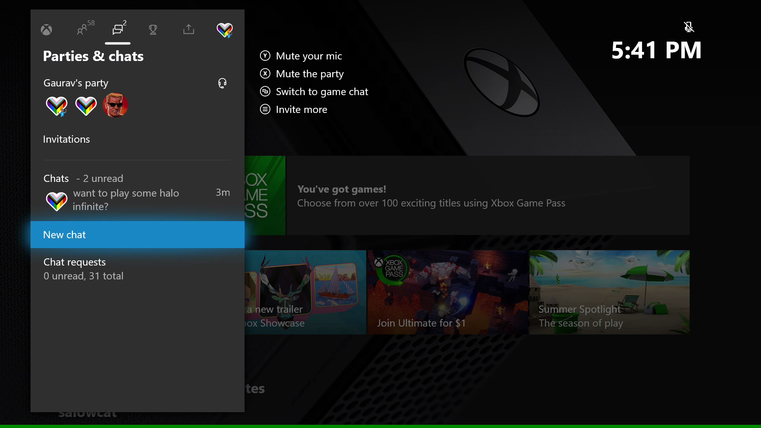Open the Achievements trophy icon

153,30
